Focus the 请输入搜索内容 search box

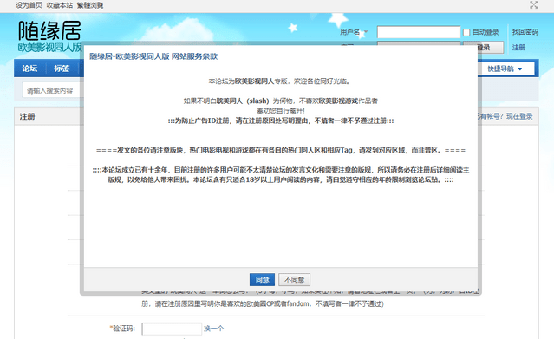click(x=53, y=90)
